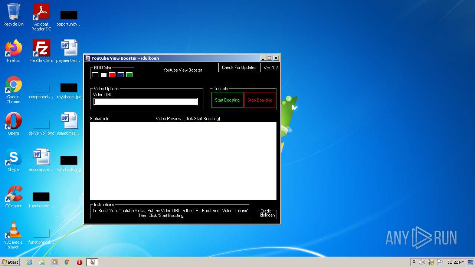The height and width of the screenshot is (267, 475).
Task: Select the Recycle Bin desktop icon
Action: pyautogui.click(x=13, y=15)
